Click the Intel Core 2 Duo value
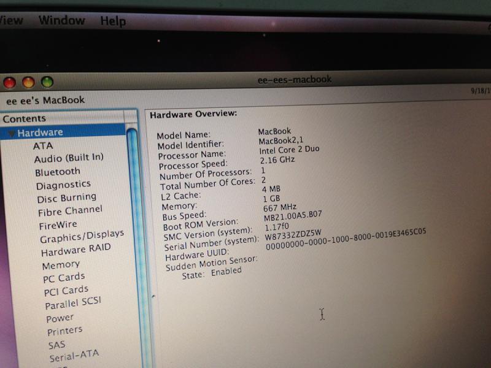The height and width of the screenshot is (368, 491). pos(289,150)
